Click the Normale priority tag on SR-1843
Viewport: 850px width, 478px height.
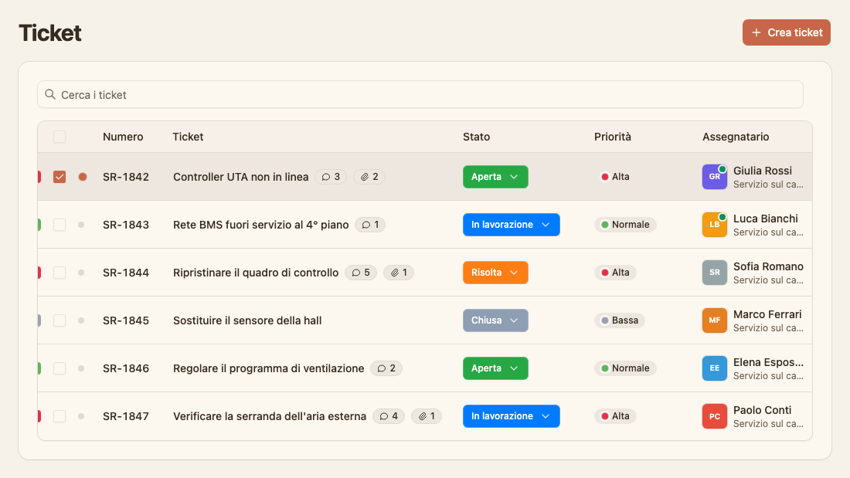tap(625, 225)
